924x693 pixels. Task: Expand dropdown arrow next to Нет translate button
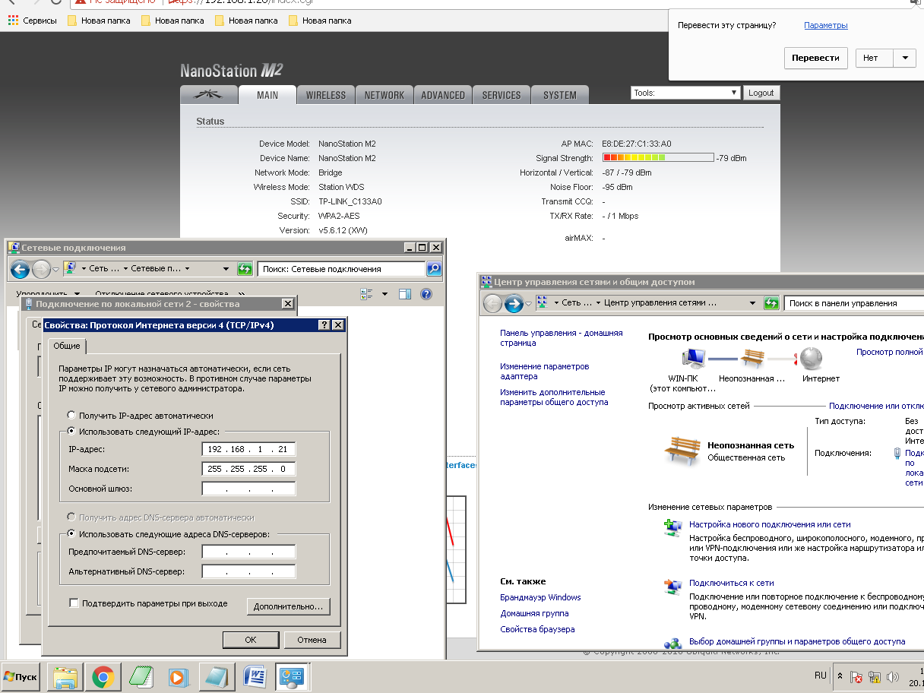point(904,58)
